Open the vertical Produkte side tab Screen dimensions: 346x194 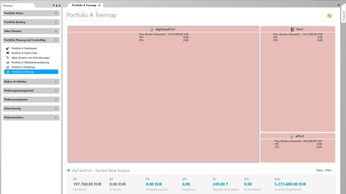pyautogui.click(x=344, y=16)
